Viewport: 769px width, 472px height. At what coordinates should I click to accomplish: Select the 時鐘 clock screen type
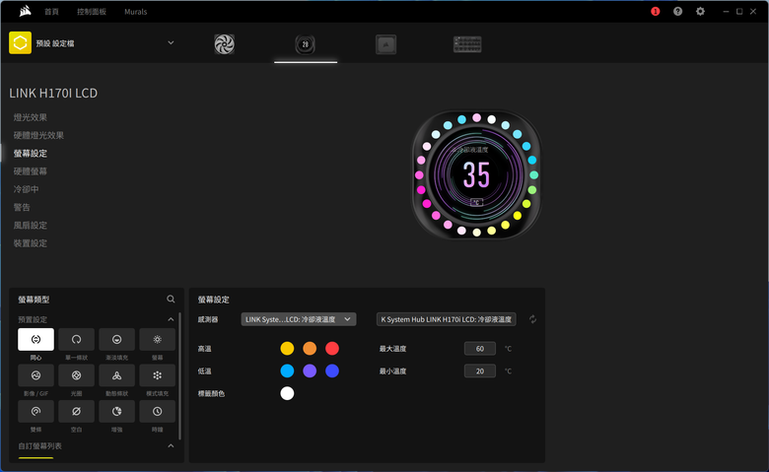coord(157,411)
